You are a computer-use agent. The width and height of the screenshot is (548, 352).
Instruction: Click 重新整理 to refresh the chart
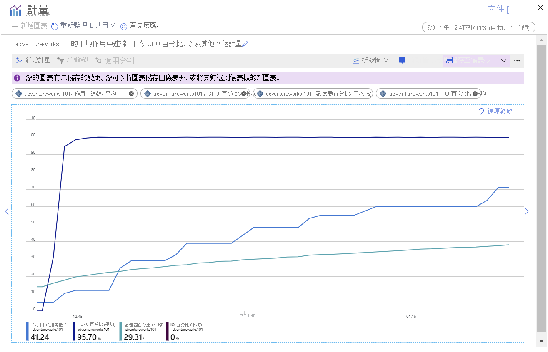click(69, 26)
